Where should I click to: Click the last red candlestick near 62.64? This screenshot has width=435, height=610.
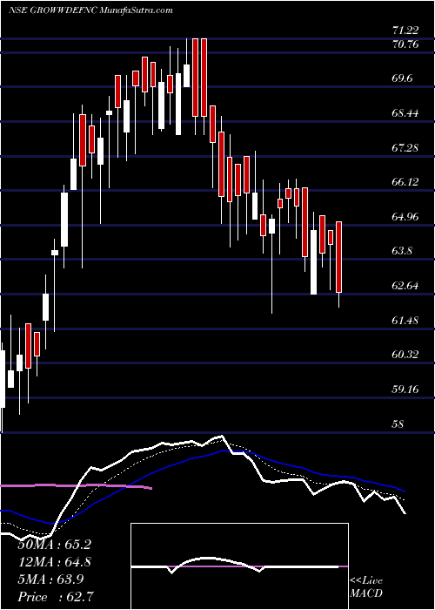tap(338, 257)
